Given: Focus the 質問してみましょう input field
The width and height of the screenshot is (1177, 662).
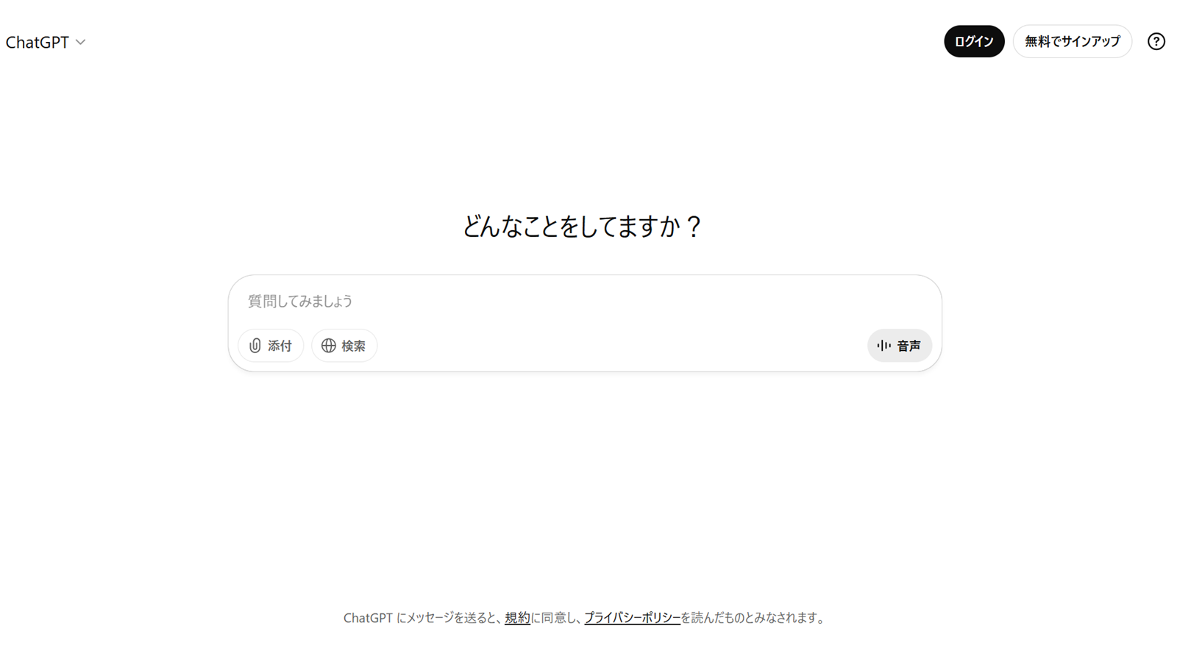Looking at the screenshot, I should pos(585,301).
